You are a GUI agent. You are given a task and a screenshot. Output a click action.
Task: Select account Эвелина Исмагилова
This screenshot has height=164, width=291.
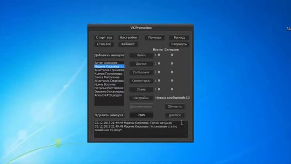click(x=109, y=92)
